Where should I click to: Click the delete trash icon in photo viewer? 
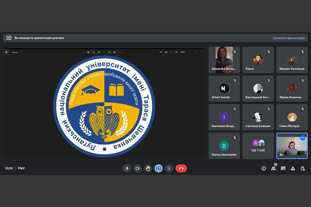click(x=99, y=52)
